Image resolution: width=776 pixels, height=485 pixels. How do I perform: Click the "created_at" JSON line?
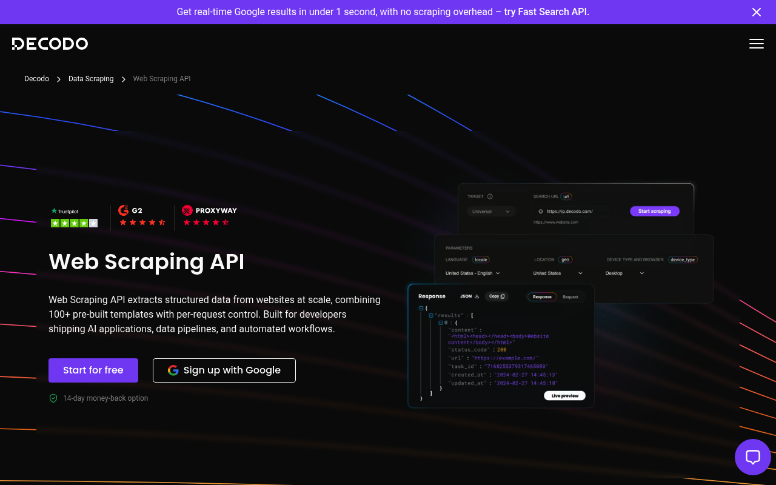503,375
